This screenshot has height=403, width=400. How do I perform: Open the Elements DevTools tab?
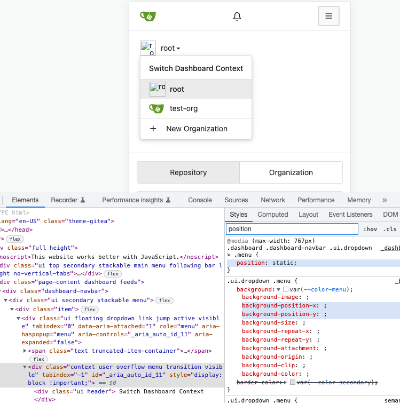point(25,200)
